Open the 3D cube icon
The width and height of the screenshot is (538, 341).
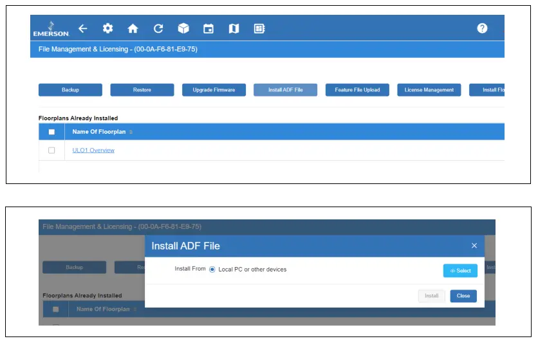coord(183,28)
